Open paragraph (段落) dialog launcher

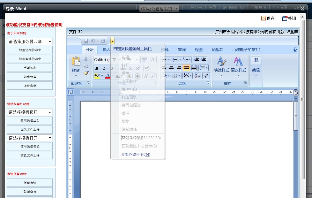[208, 83]
